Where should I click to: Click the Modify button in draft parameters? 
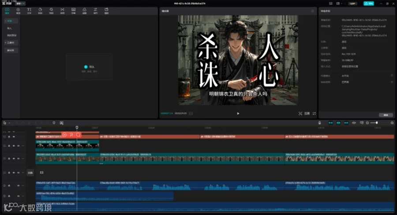tap(386, 115)
